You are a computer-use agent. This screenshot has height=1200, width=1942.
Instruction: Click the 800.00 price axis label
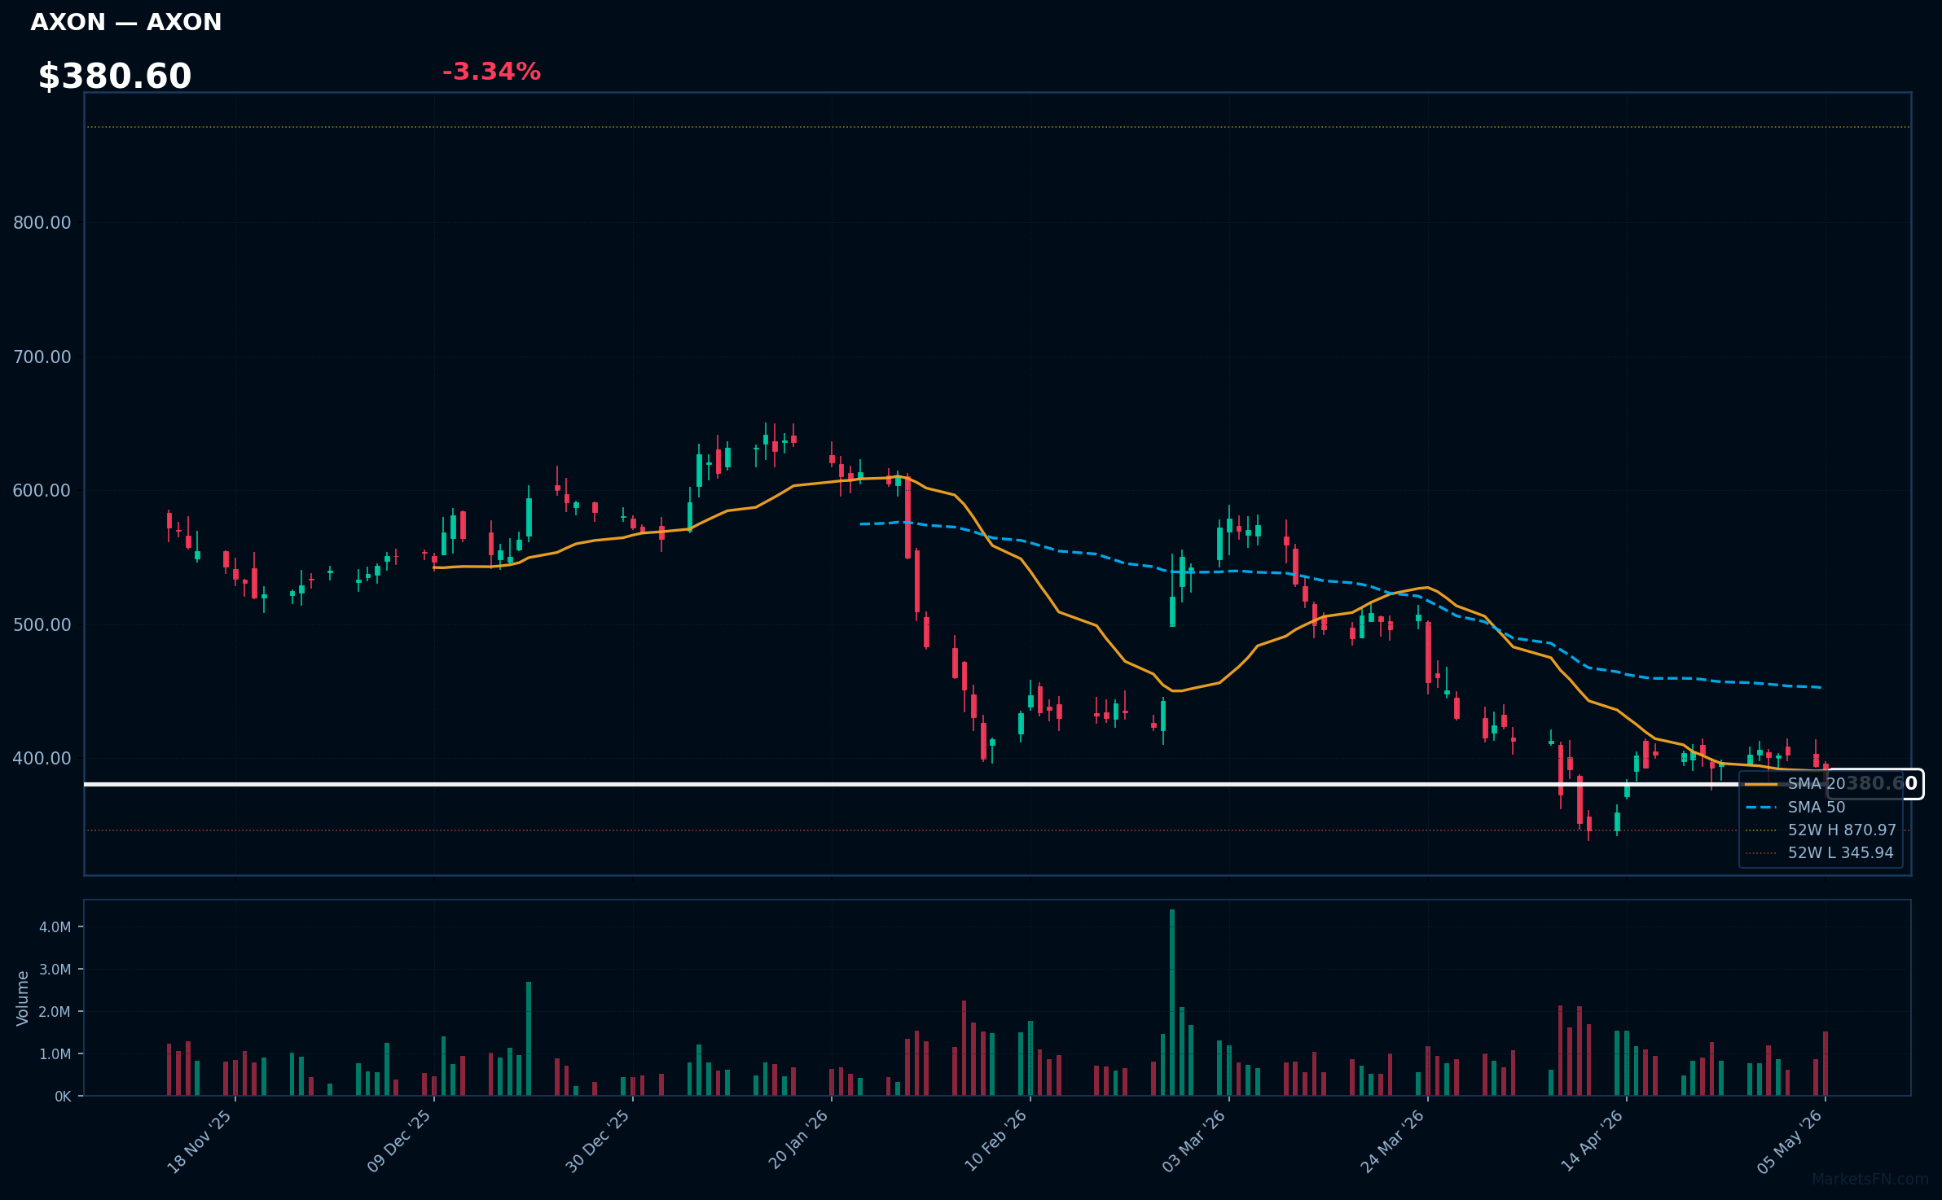pos(42,223)
